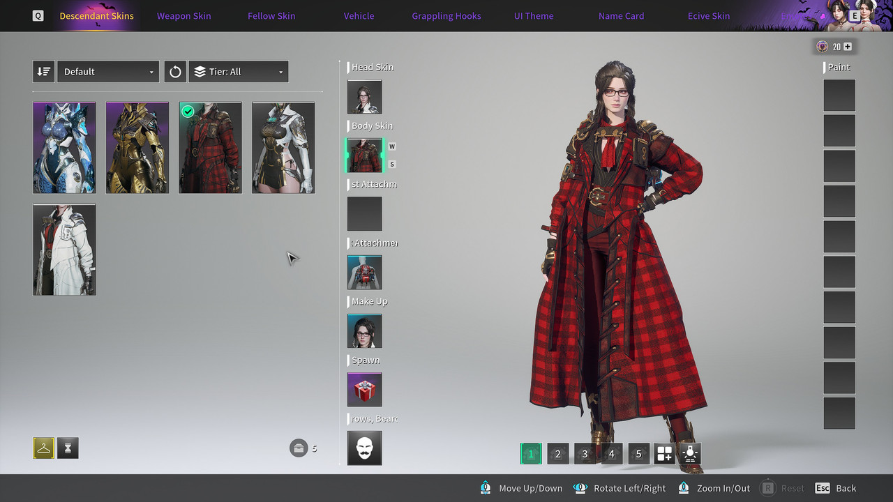Screen dimensions: 893x502
Task: Open the Head Skin slot
Action: click(365, 97)
